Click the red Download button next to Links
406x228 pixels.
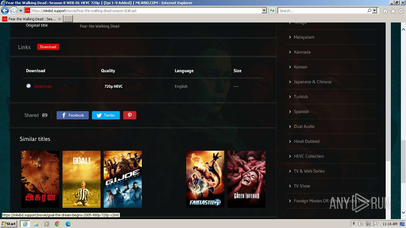tap(48, 47)
